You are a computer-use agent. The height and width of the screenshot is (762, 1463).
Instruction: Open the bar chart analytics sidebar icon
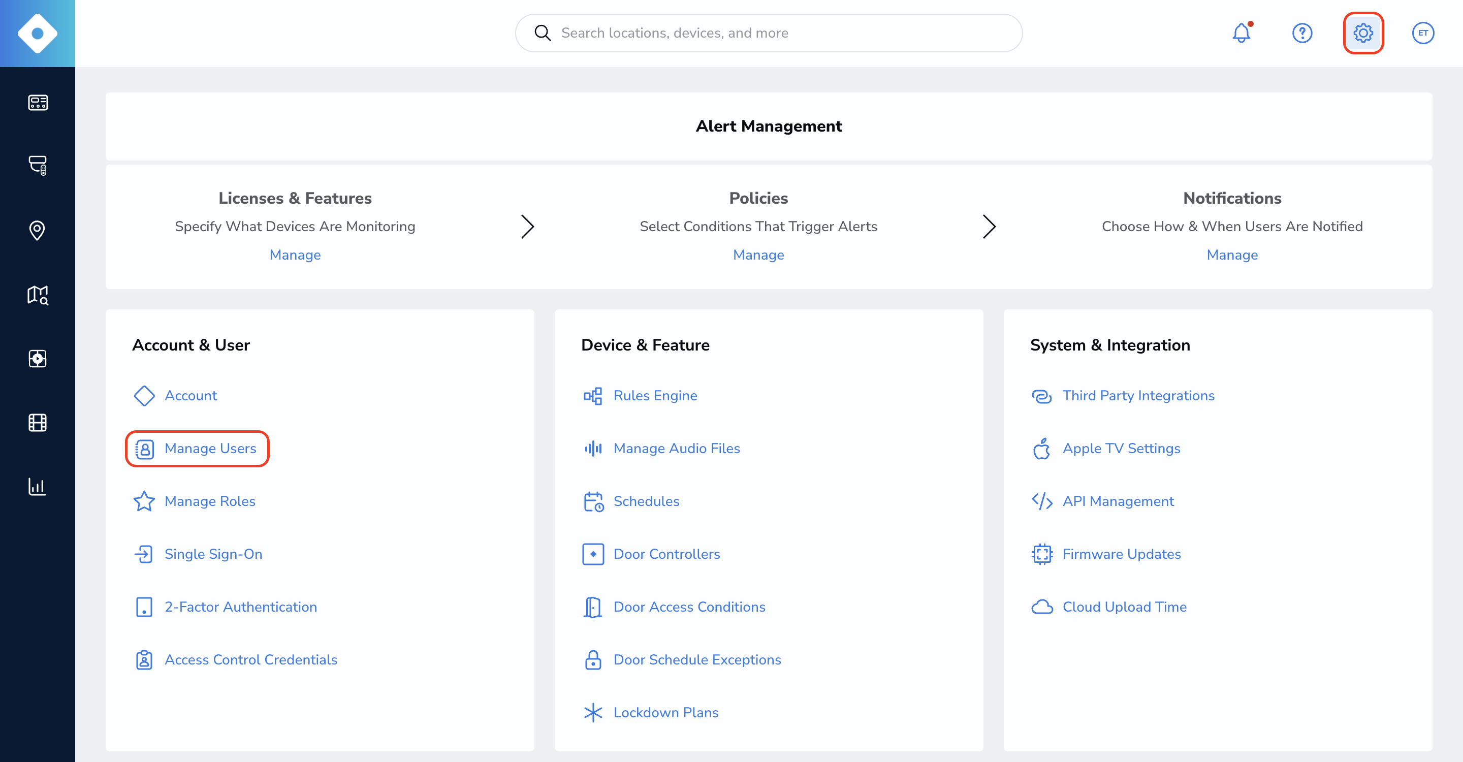pos(38,487)
